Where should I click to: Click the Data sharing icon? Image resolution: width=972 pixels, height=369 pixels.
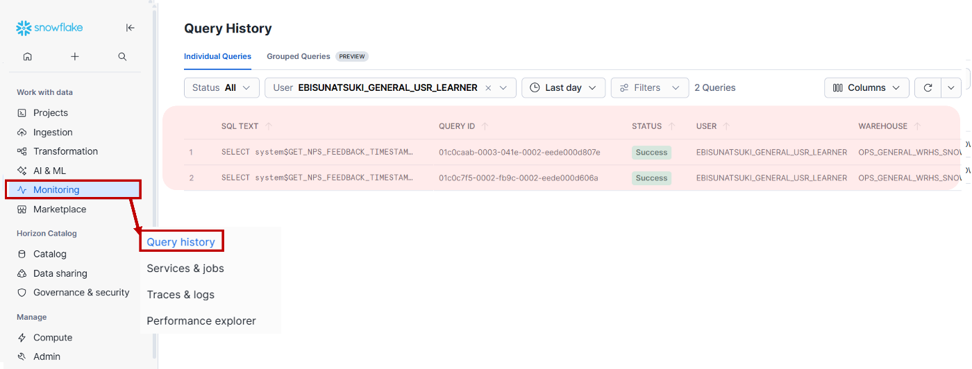pos(22,273)
